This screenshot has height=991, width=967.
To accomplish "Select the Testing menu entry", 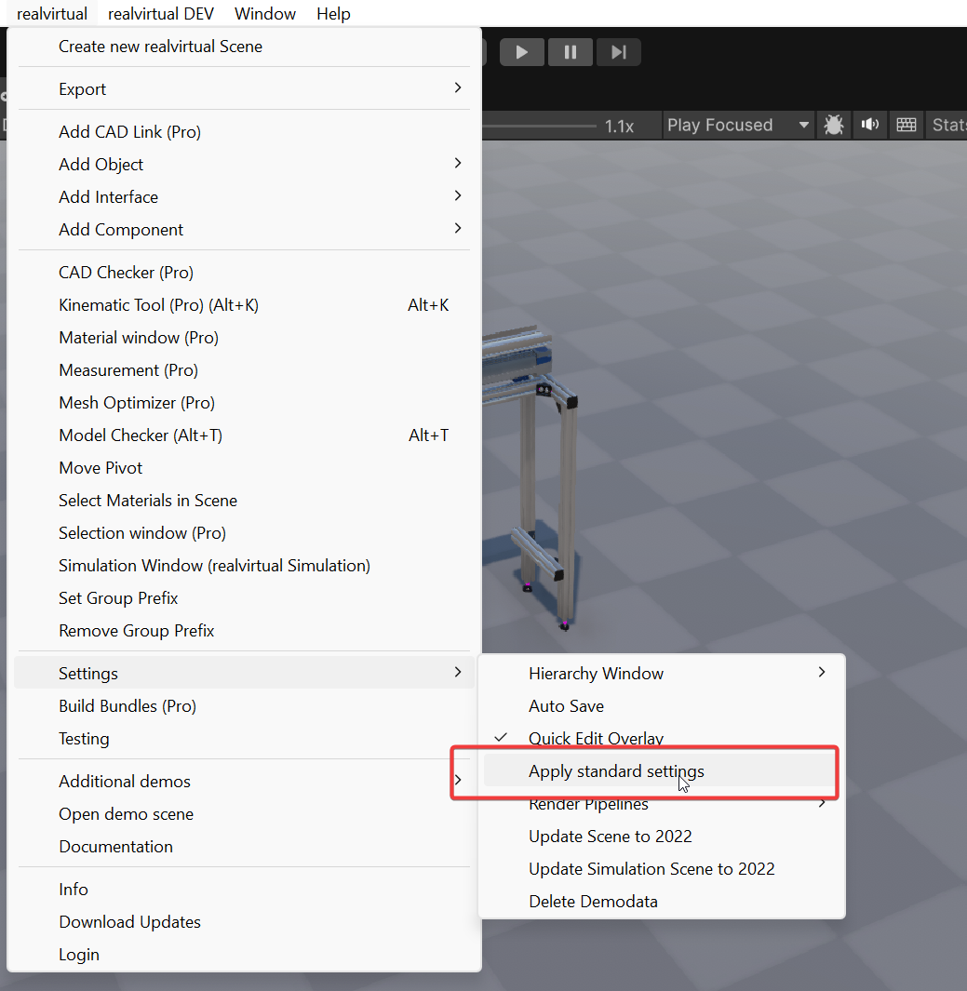I will tap(244, 738).
